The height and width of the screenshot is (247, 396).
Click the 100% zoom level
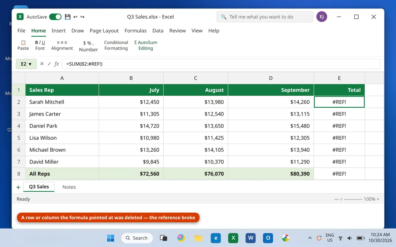click(369, 199)
